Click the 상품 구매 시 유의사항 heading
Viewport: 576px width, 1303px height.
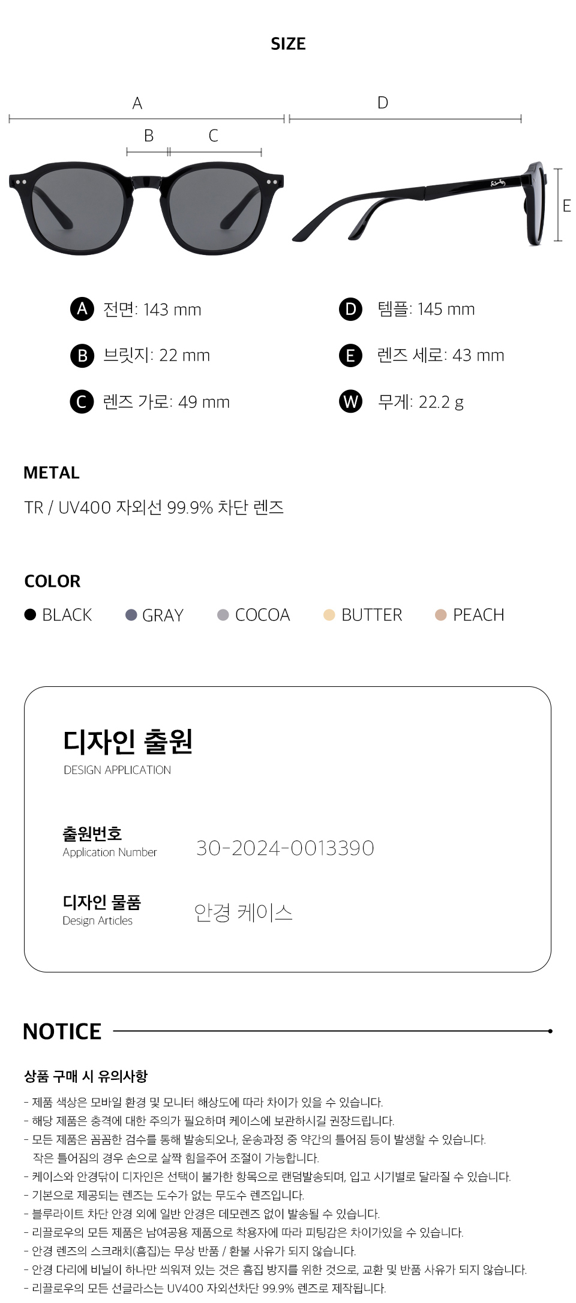coord(86,1076)
